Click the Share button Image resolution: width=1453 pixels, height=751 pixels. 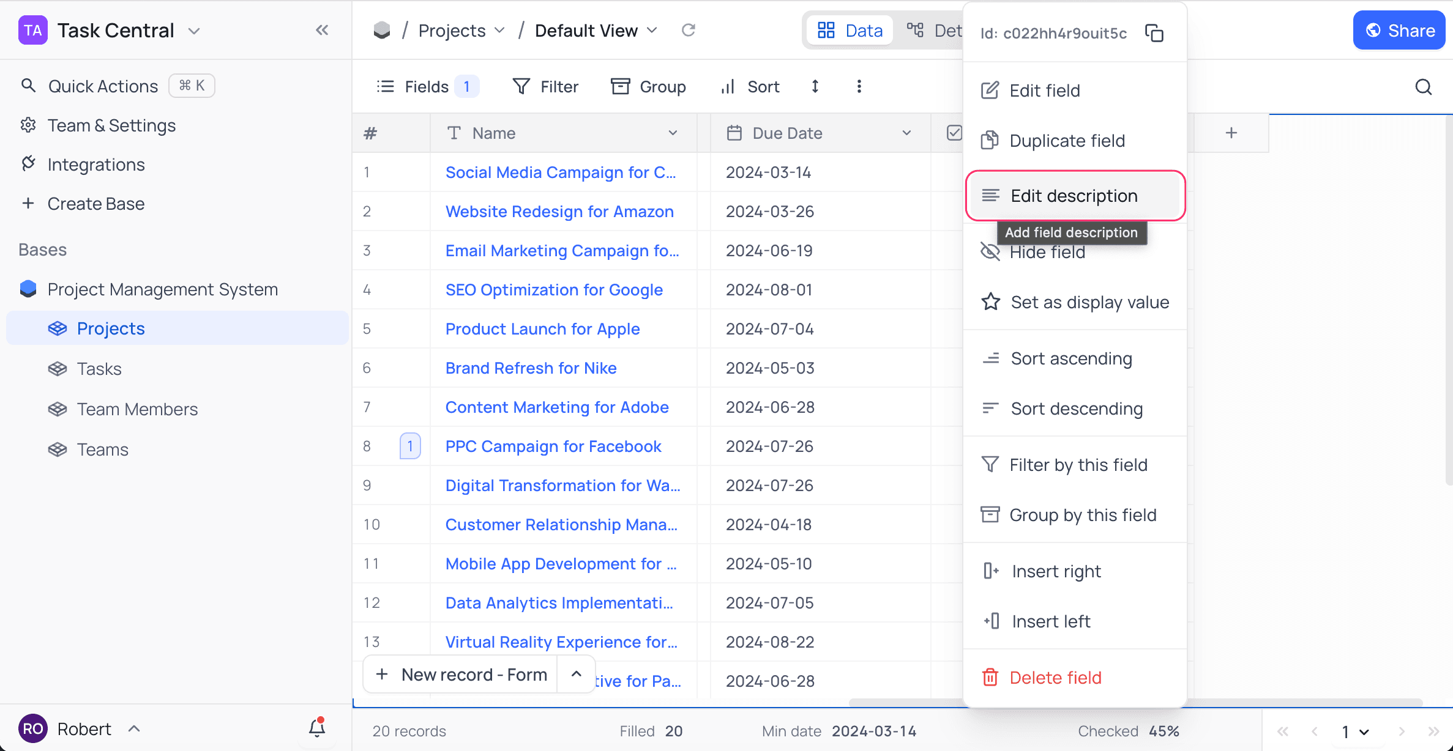[x=1399, y=31]
